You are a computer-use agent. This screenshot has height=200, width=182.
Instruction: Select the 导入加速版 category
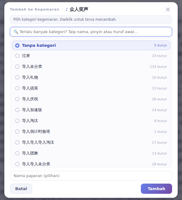pyautogui.click(x=91, y=110)
